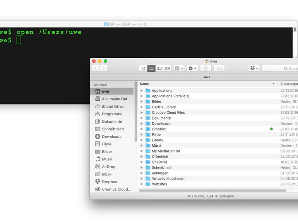
Task: Click the folder icon in Terminal title
Action: pos(106,24)
